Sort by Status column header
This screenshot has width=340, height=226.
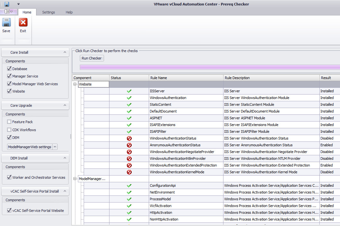(x=129, y=78)
